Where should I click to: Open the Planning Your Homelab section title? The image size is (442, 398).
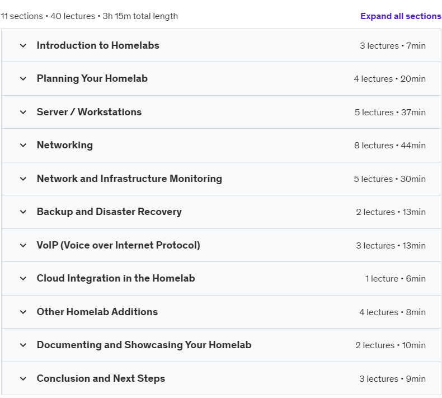[x=92, y=79]
